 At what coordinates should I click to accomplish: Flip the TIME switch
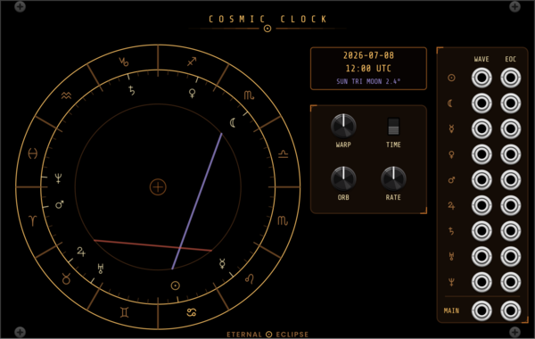click(393, 127)
